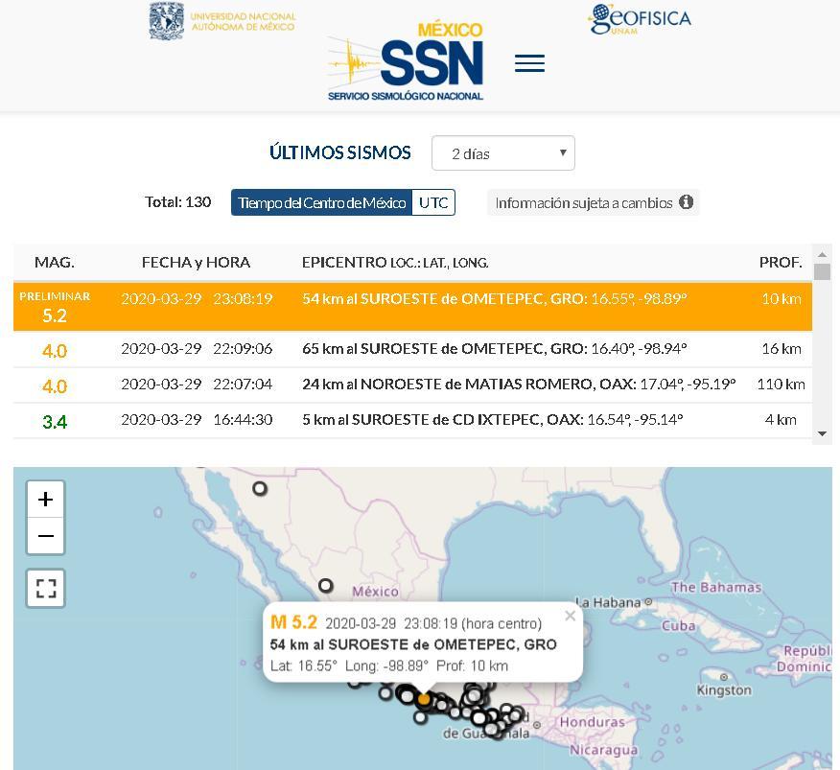Select the 4.0 Matias Romero earthquake row
The image size is (840, 770).
(x=412, y=385)
